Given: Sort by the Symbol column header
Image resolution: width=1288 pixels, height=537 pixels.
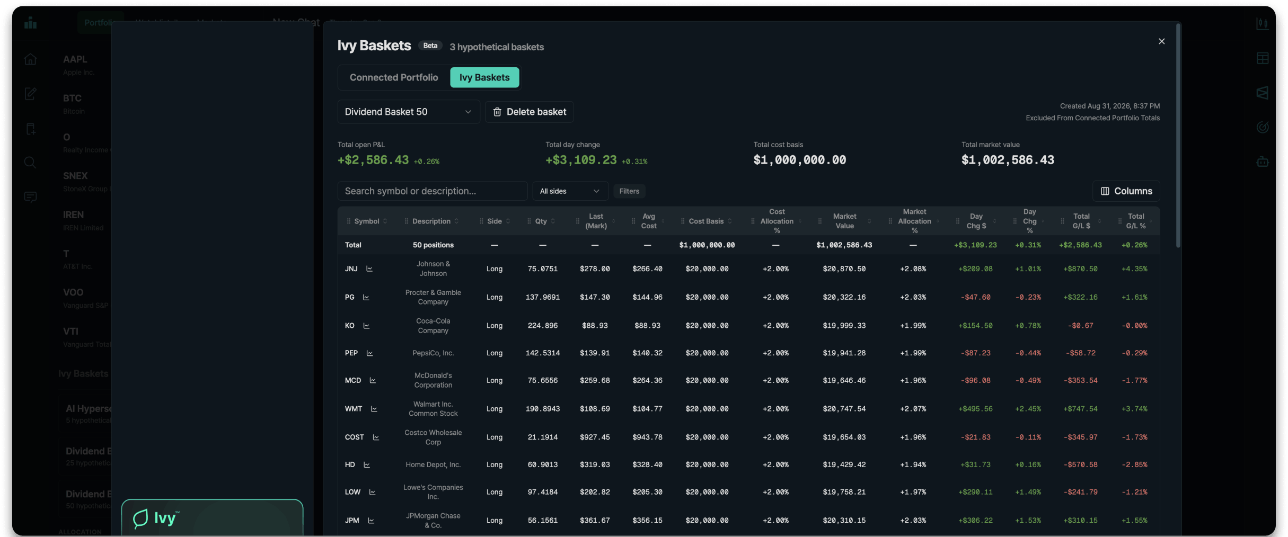Looking at the screenshot, I should point(367,221).
